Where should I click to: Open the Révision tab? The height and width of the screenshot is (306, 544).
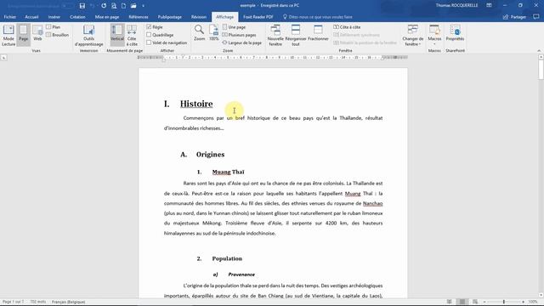(x=199, y=17)
